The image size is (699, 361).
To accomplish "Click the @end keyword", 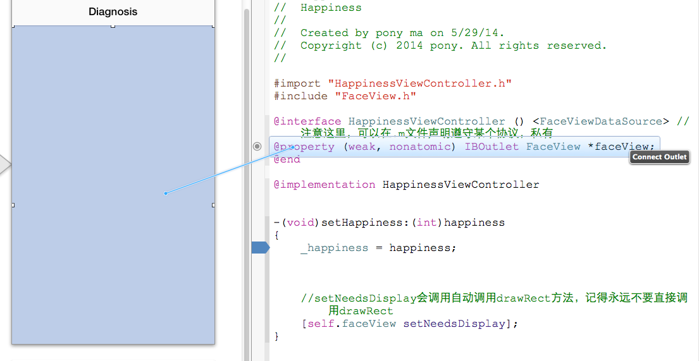I will click(x=287, y=159).
